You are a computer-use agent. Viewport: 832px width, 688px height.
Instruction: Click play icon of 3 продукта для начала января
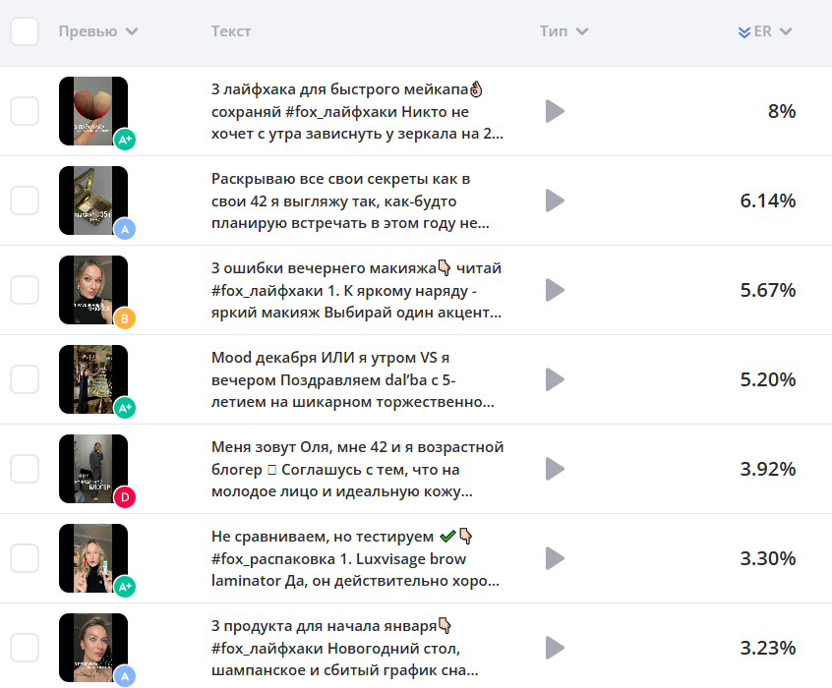coord(555,648)
